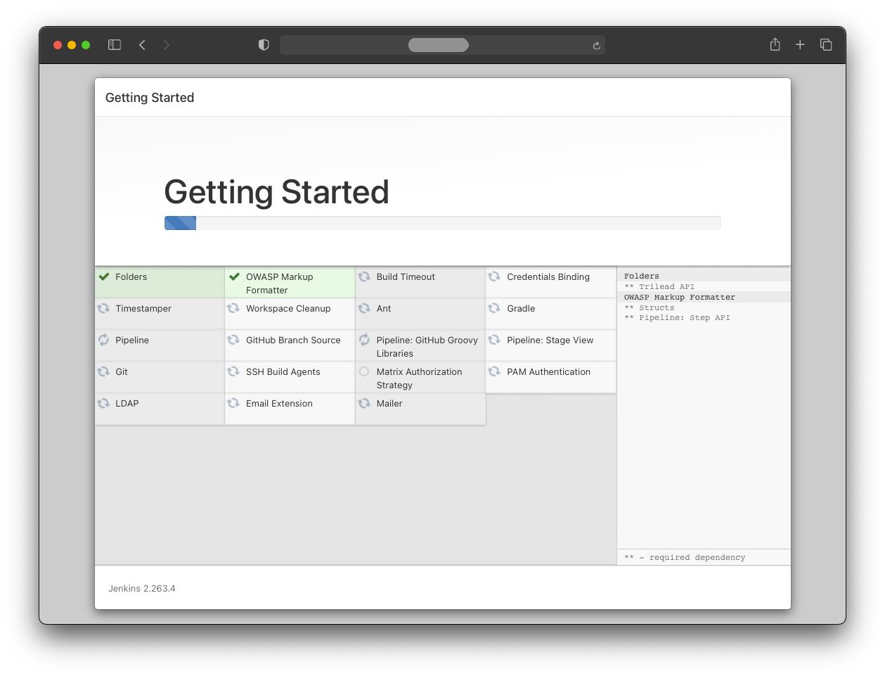Click the installing icon for Pipeline: GitHub Groovy Libraries

(x=364, y=340)
